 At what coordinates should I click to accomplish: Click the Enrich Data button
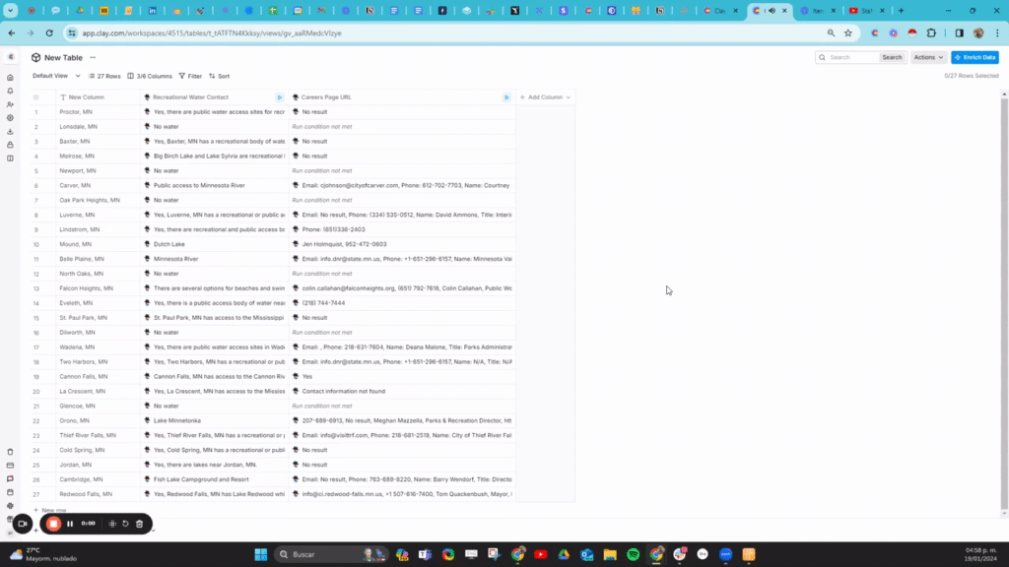974,57
